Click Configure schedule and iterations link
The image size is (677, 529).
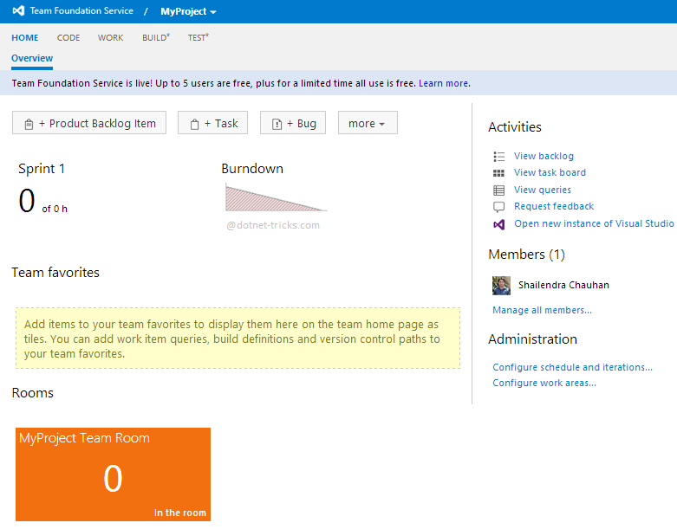[x=572, y=367]
